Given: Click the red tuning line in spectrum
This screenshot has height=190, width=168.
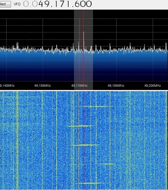Looking at the screenshot, I should 84,48.
